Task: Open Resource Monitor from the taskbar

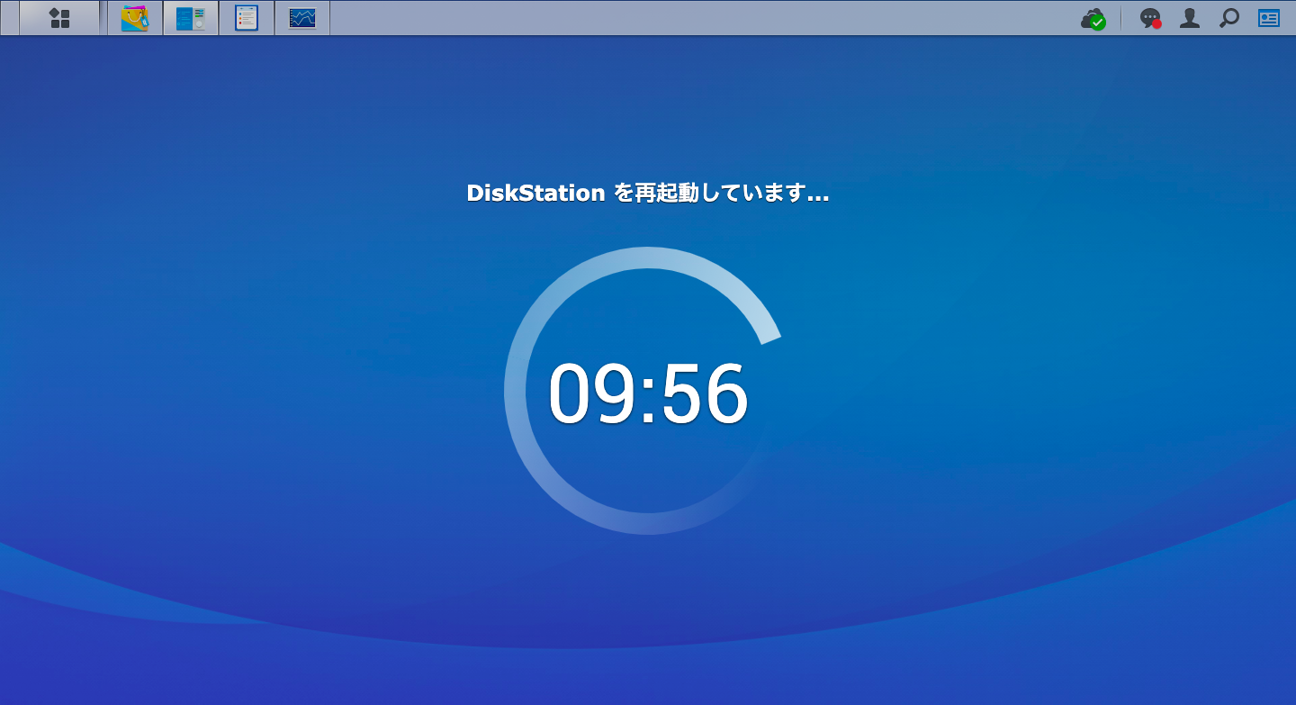Action: tap(302, 18)
